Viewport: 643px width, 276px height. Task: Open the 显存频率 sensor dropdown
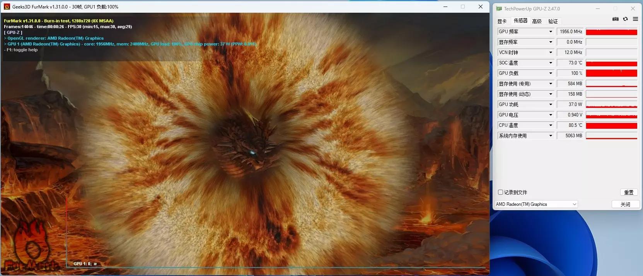coord(551,42)
